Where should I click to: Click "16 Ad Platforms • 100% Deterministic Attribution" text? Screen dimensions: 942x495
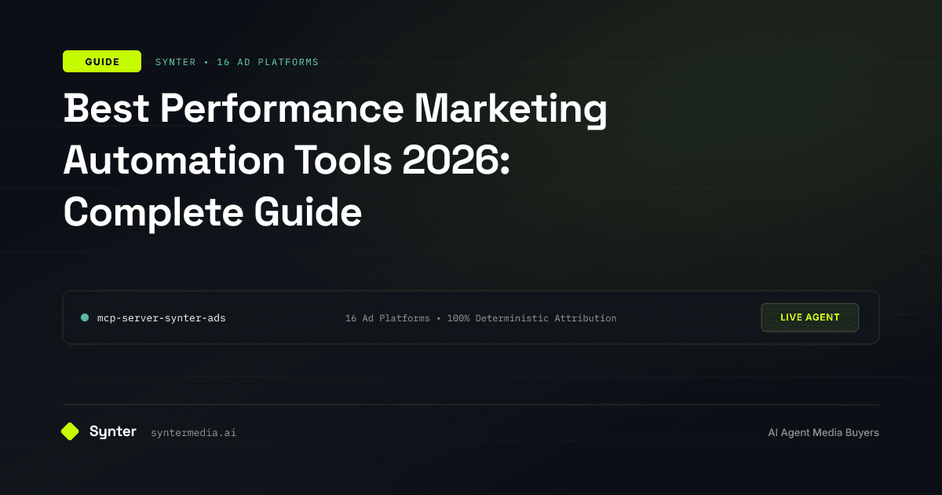coord(480,318)
